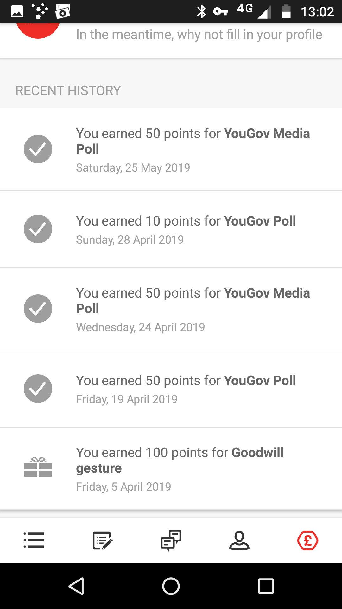Tap the gift icon for Goodwill gesture
This screenshot has width=342, height=609.
pos(38,467)
